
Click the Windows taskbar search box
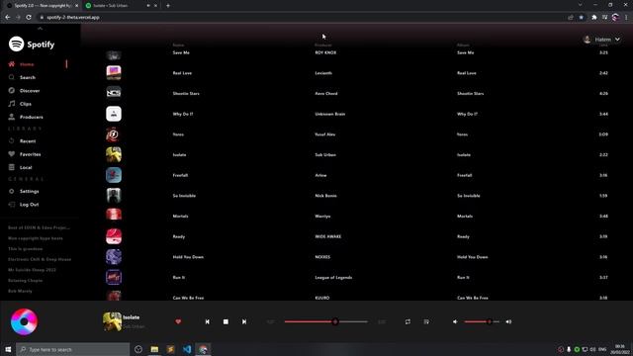click(73, 349)
